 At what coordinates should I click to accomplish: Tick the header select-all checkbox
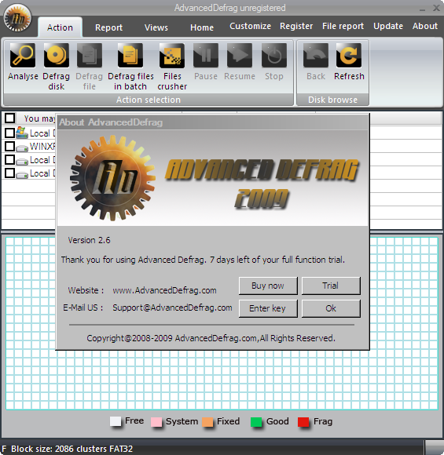click(10, 118)
